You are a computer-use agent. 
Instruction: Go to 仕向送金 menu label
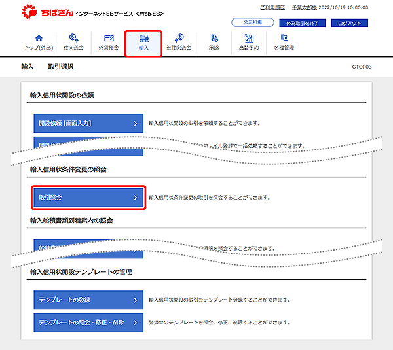73,48
